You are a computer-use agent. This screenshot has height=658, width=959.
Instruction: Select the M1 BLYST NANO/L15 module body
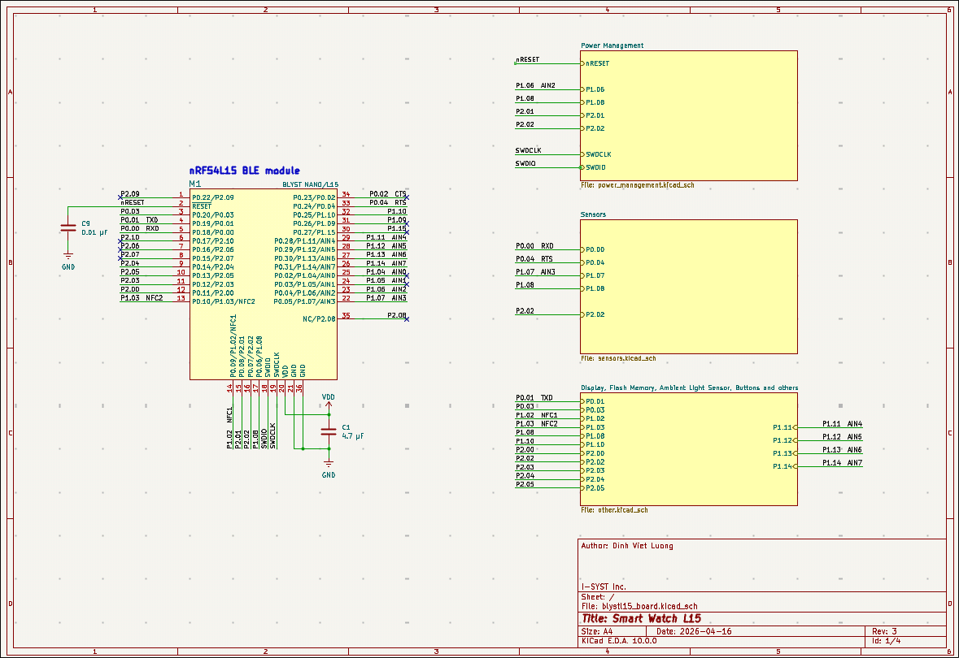[263, 284]
